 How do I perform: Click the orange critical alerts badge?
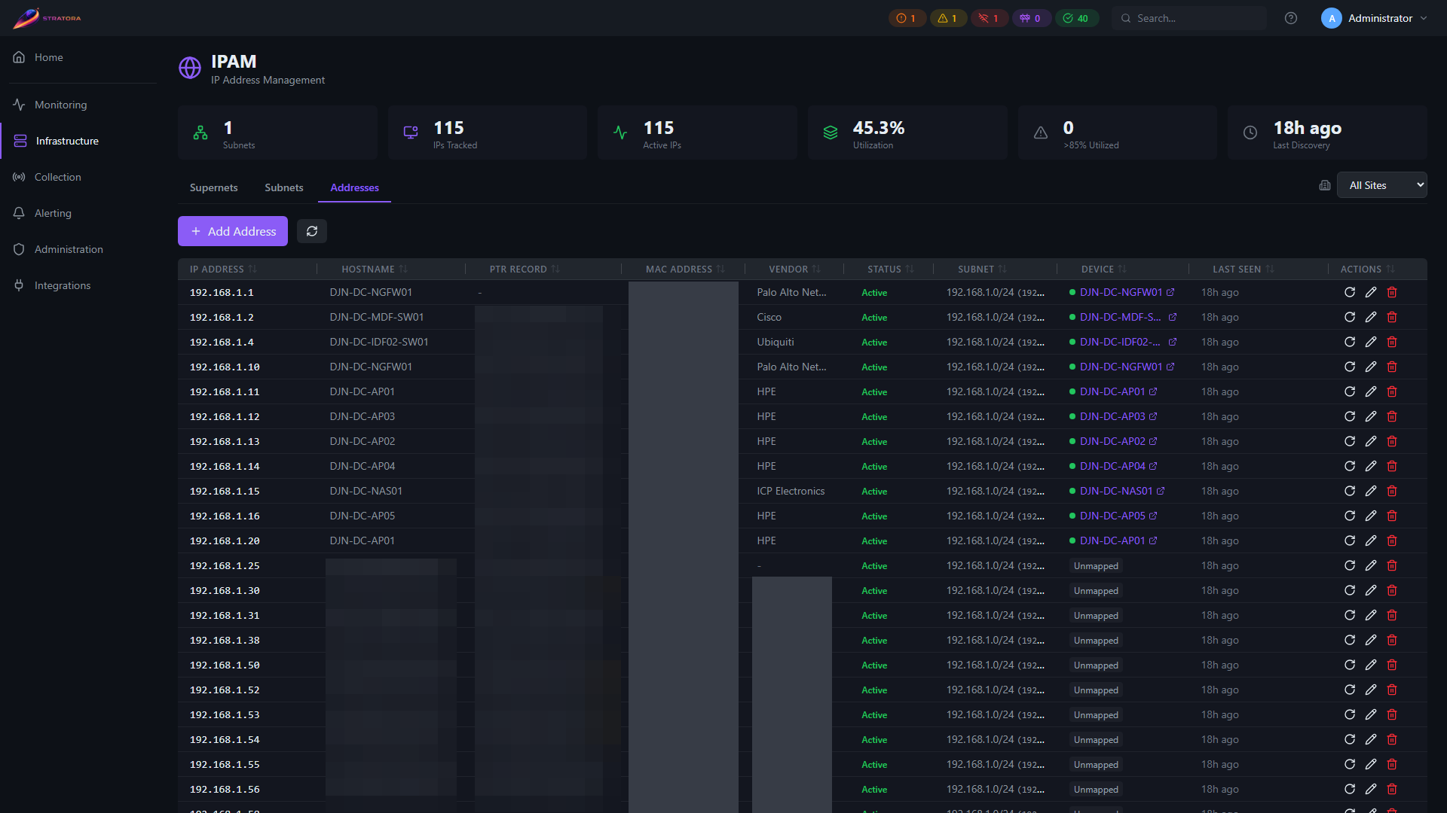(x=907, y=18)
